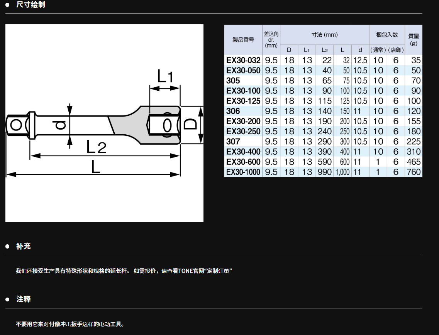Select the EX30-032 row in spec table
439x335 pixels.
(x=243, y=60)
